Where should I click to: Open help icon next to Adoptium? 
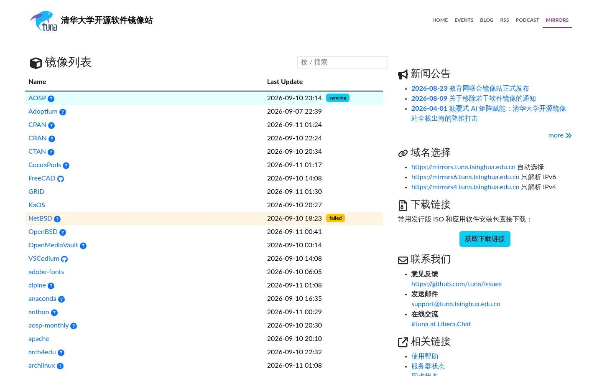[63, 112]
